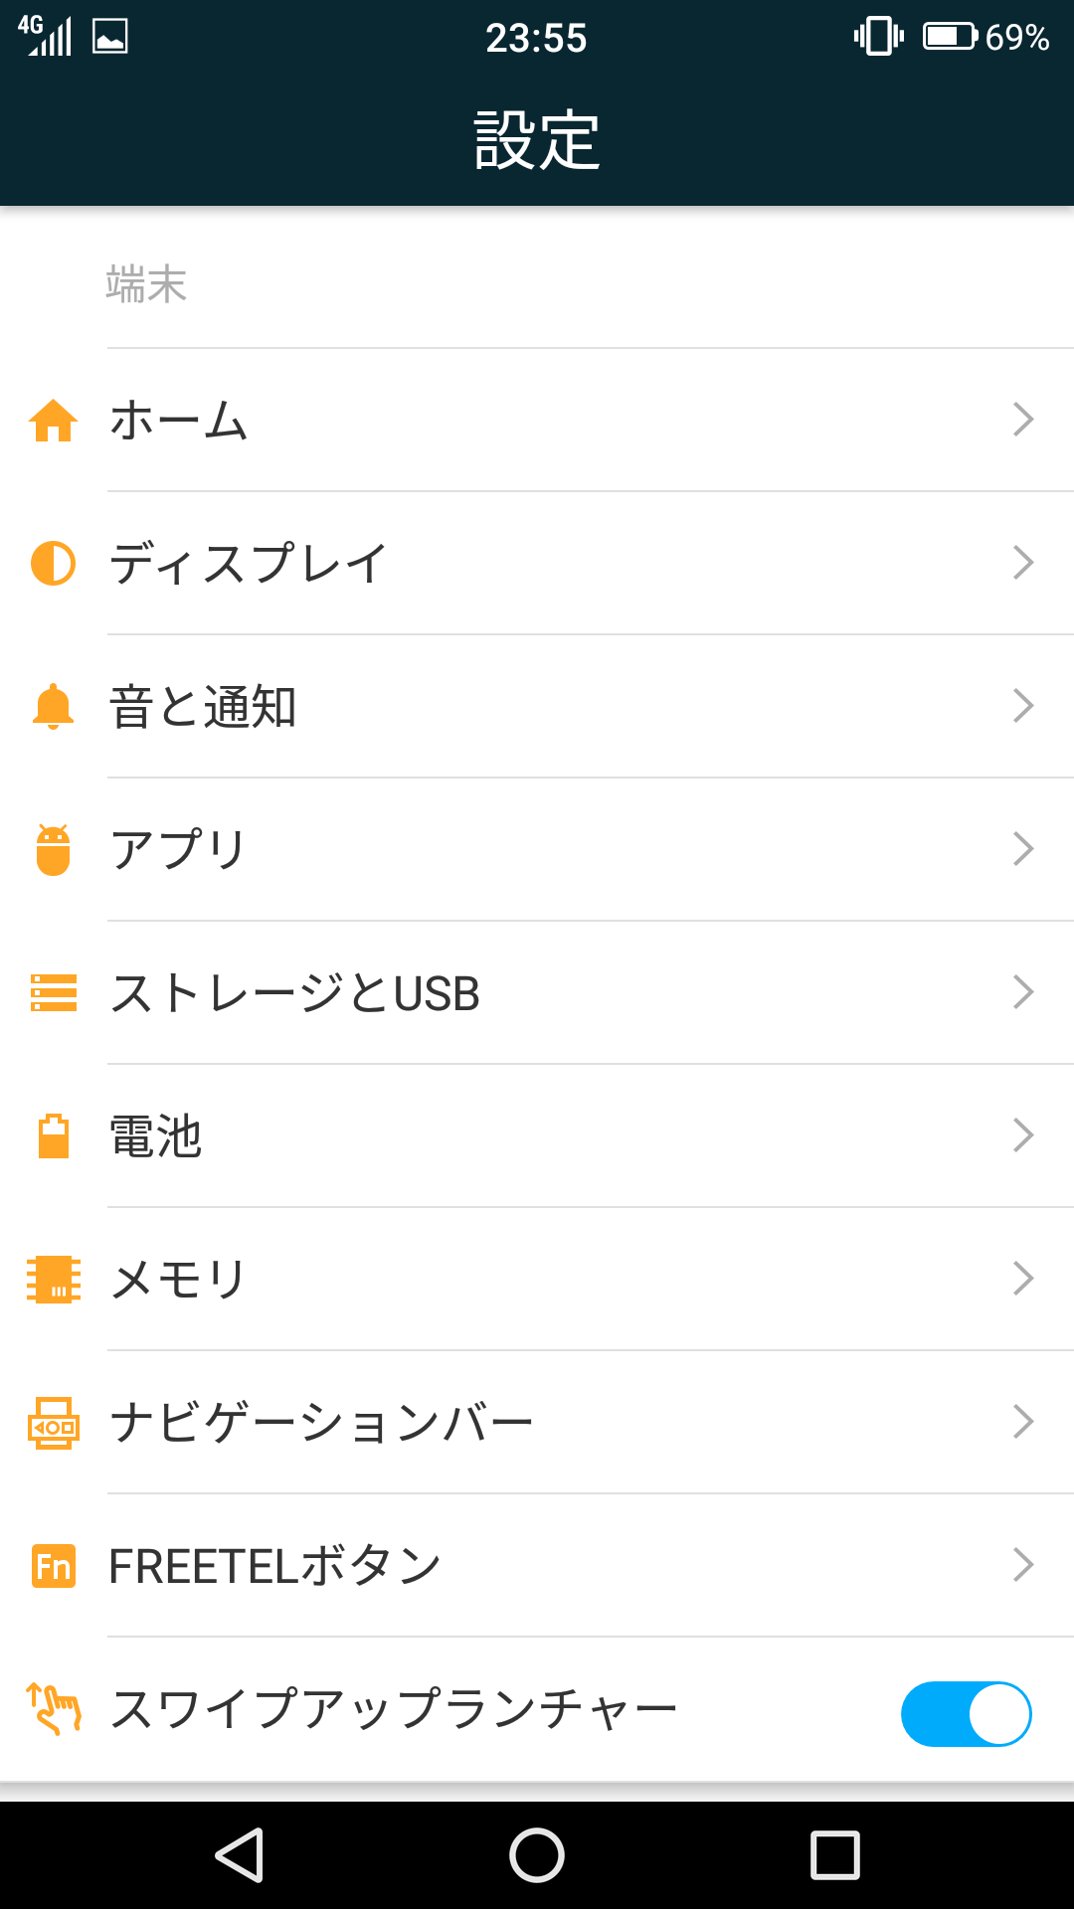1074x1909 pixels.
Task: Tap the FREETEL Fn button icon
Action: [x=54, y=1566]
